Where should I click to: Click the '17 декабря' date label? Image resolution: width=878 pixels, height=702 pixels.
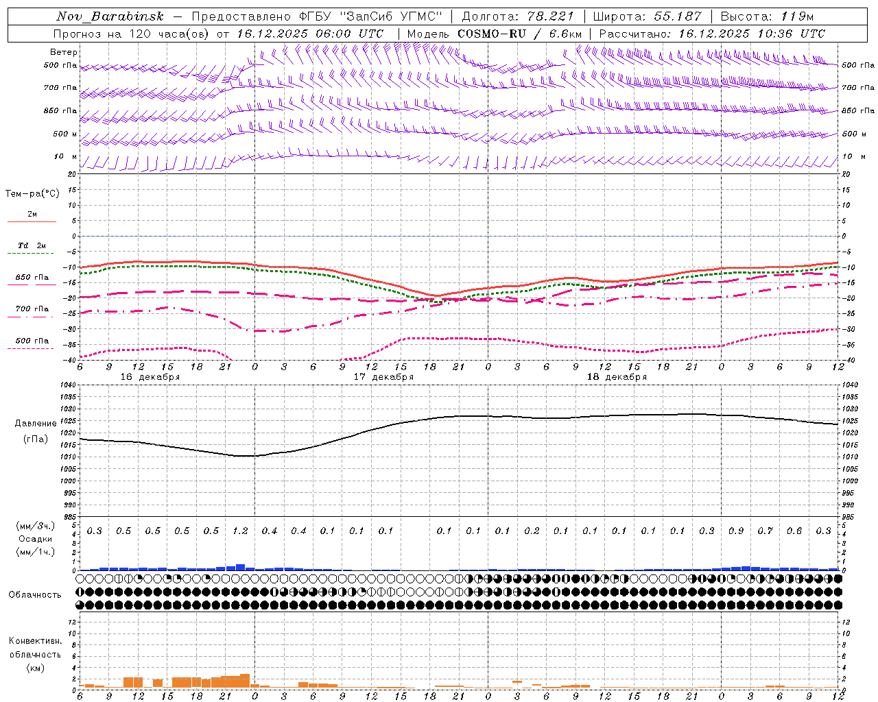[x=383, y=377]
